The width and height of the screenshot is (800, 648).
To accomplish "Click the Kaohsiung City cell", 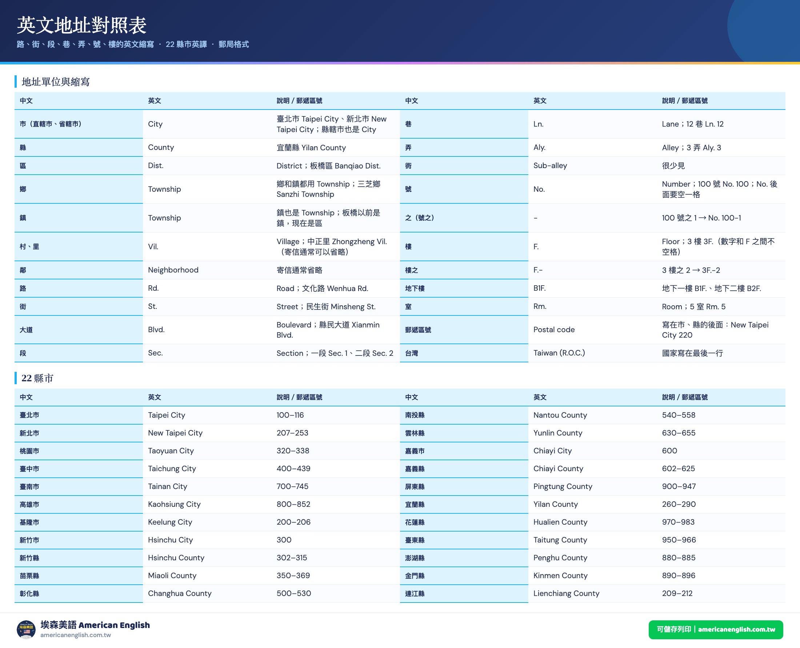I will click(x=207, y=504).
